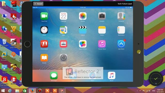Show hidden system tray icons

[137, 91]
